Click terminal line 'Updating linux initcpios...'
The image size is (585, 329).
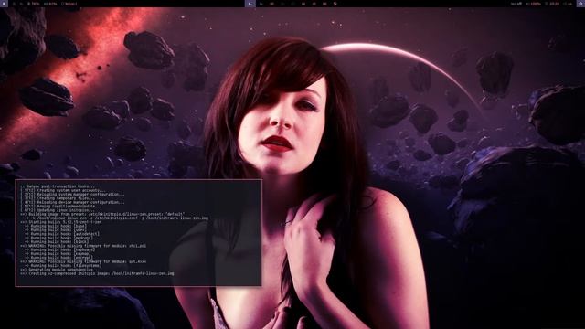tap(58, 210)
